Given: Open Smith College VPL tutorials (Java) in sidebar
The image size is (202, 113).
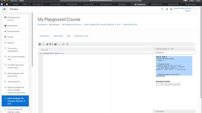Looking at the screenshot, I should (x=15, y=110).
